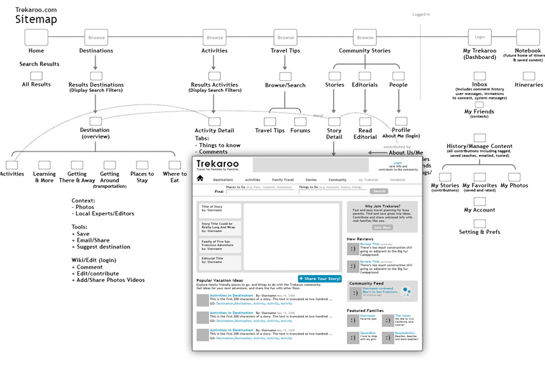
Task: Open the Destinations tab in the wireframe nav
Action: point(223,179)
